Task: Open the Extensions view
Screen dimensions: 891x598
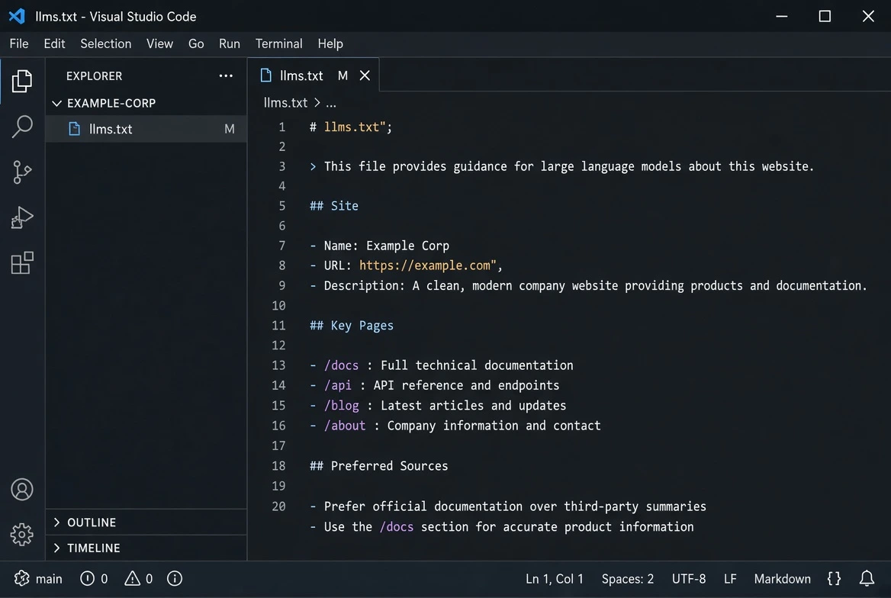Action: click(x=21, y=262)
